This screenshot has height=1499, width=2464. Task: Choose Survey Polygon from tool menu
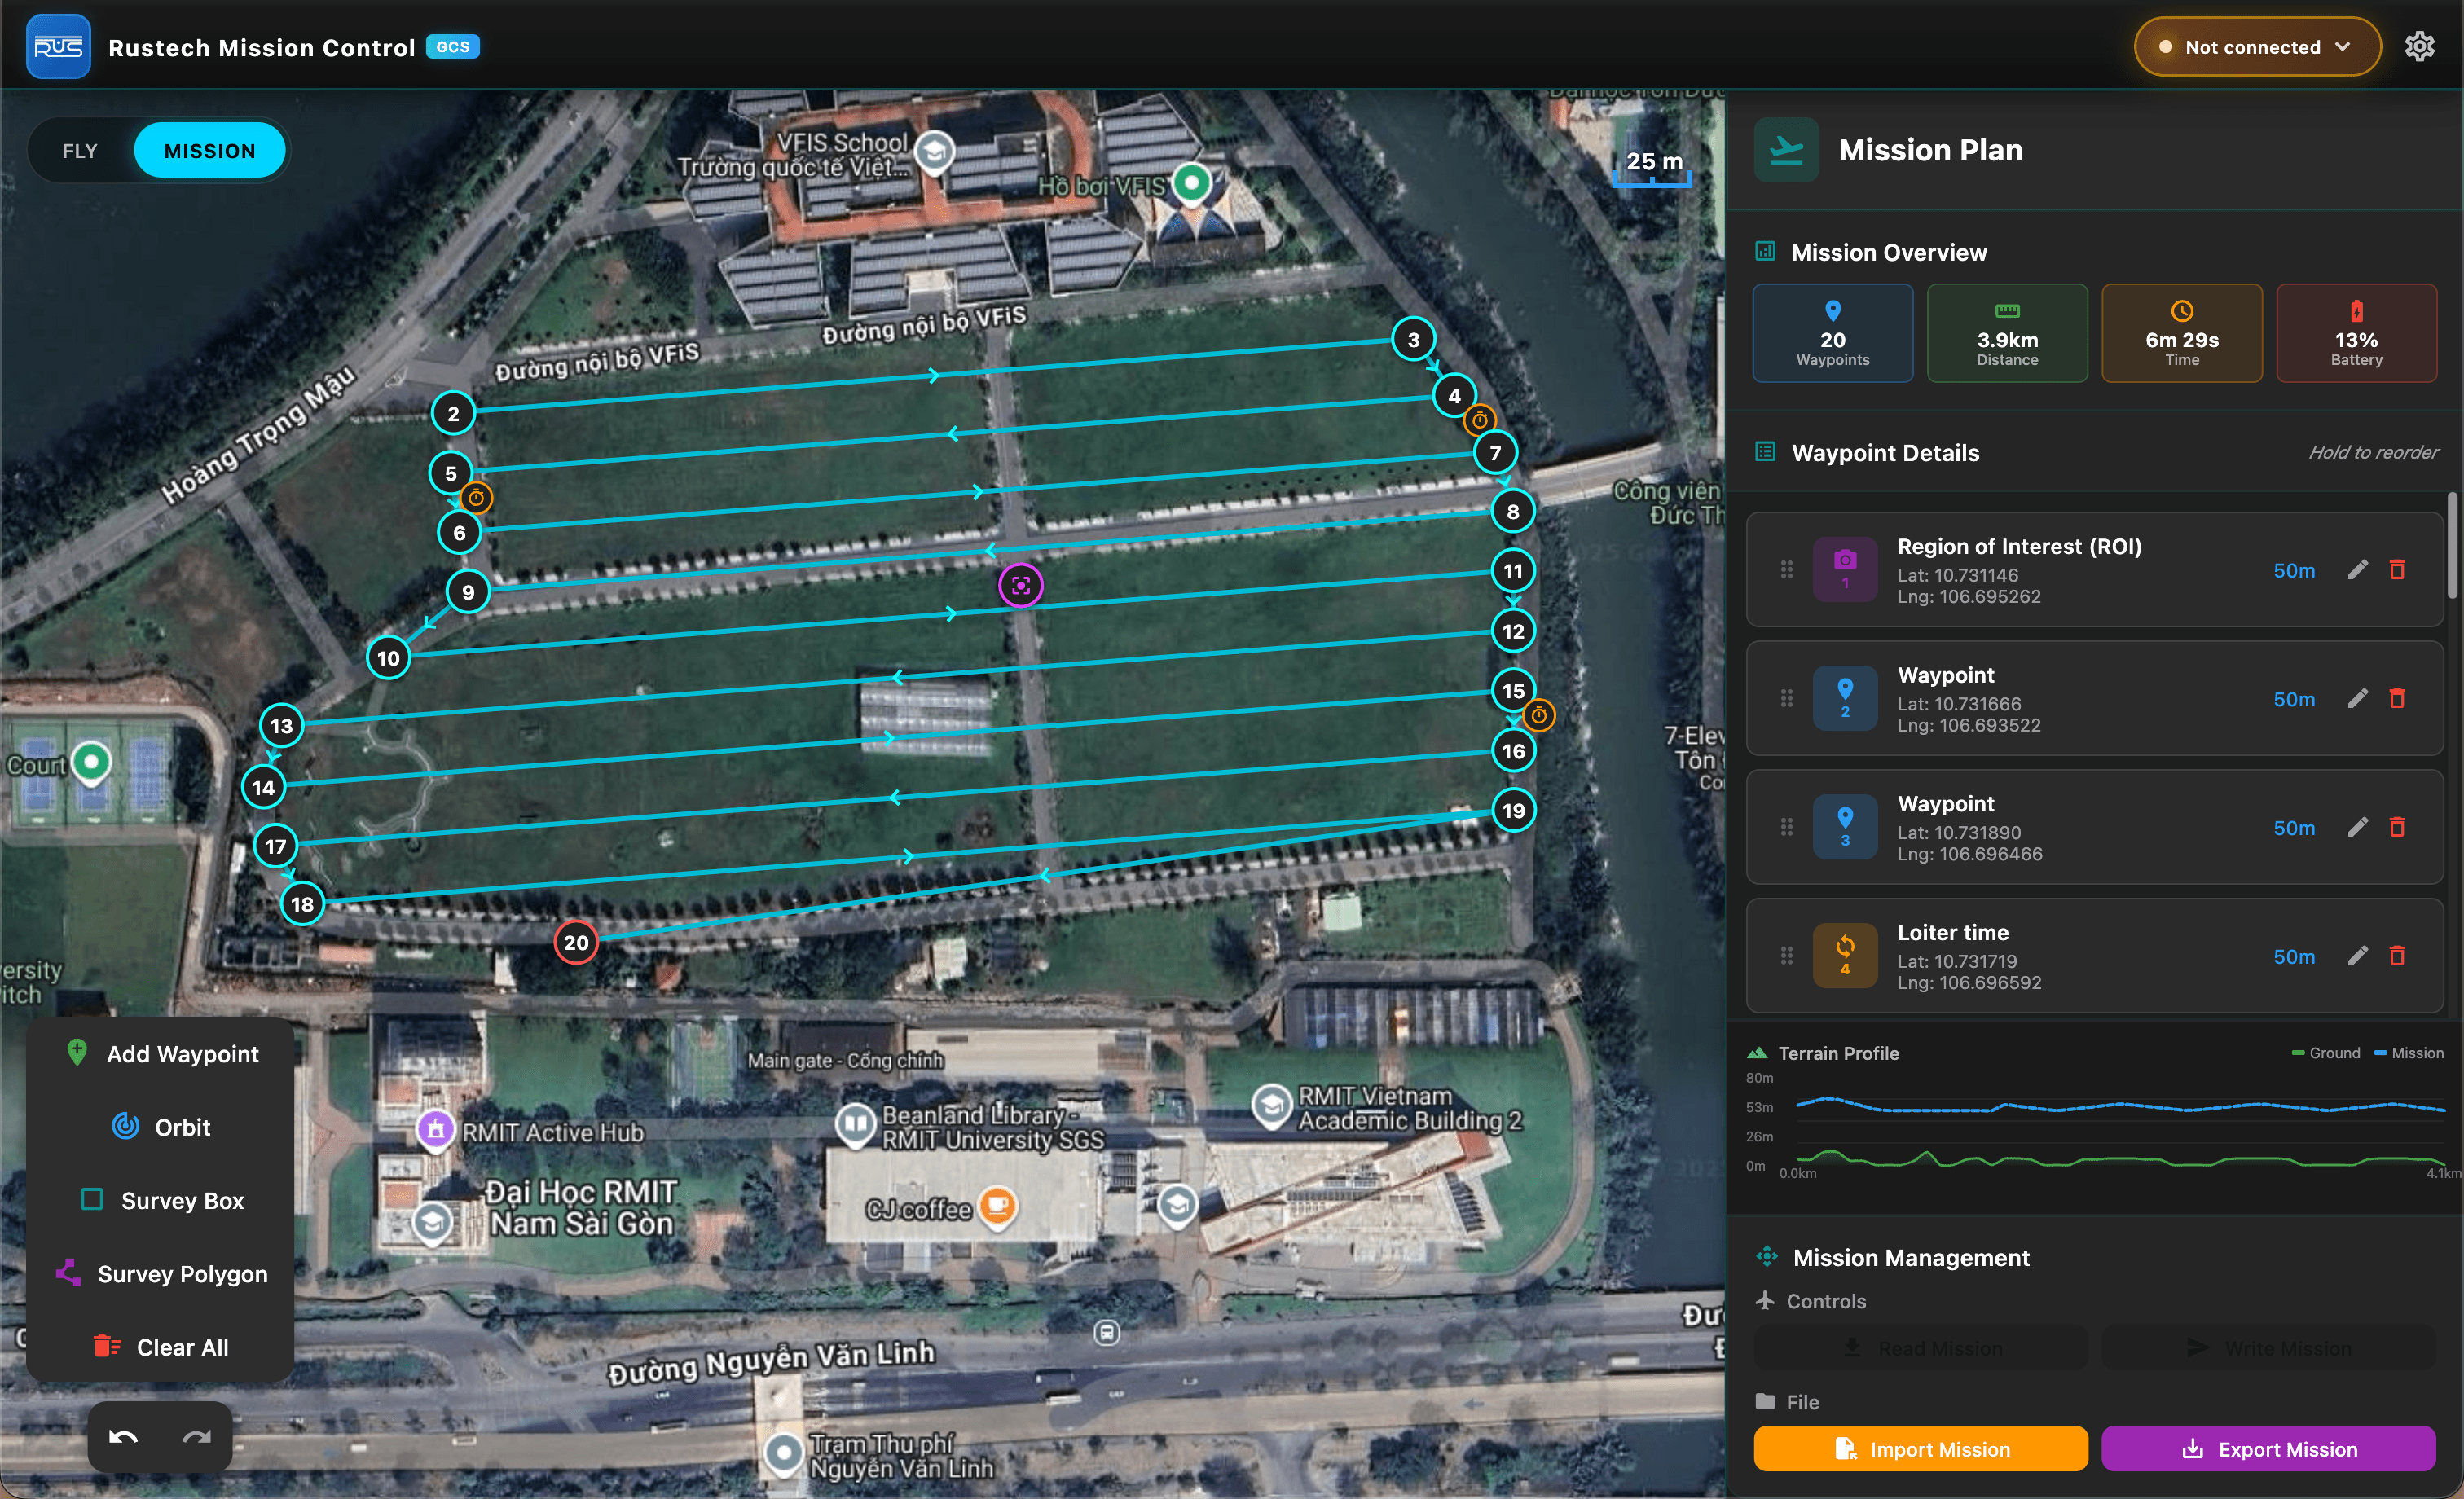coord(161,1274)
